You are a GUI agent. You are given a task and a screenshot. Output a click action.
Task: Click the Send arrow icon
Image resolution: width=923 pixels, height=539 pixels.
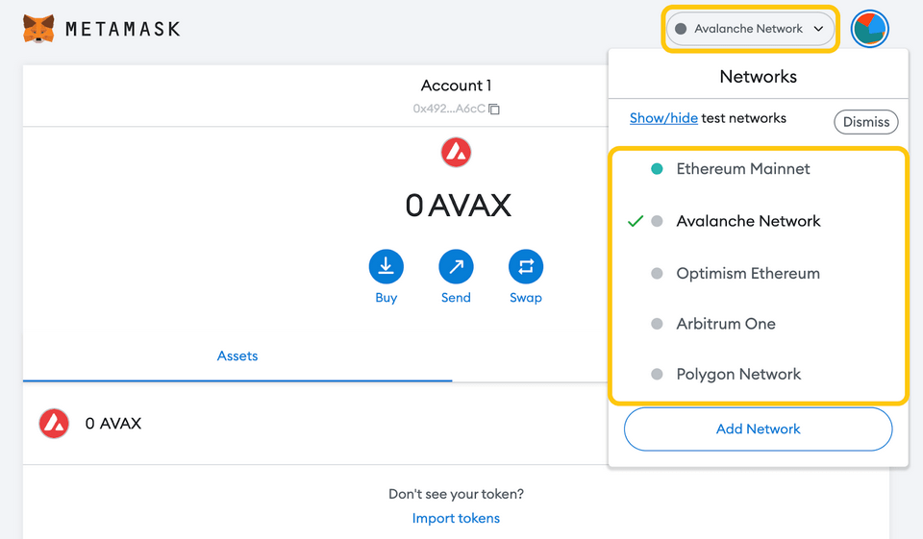456,267
